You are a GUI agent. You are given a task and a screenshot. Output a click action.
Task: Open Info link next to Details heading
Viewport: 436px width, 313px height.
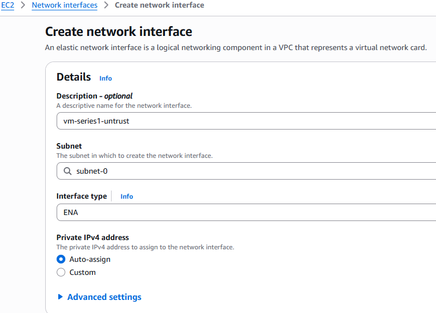[106, 78]
